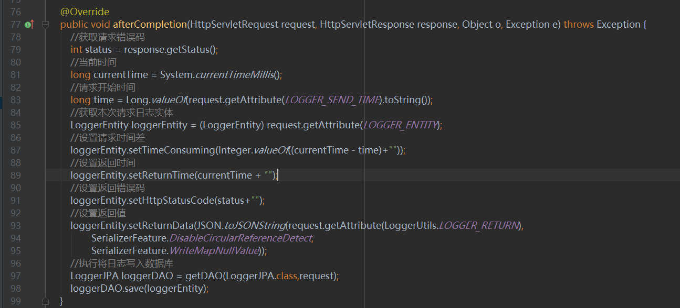Viewport: 680px width, 308px height.
Task: Click line number 99 in the gutter
Action: tap(15, 301)
